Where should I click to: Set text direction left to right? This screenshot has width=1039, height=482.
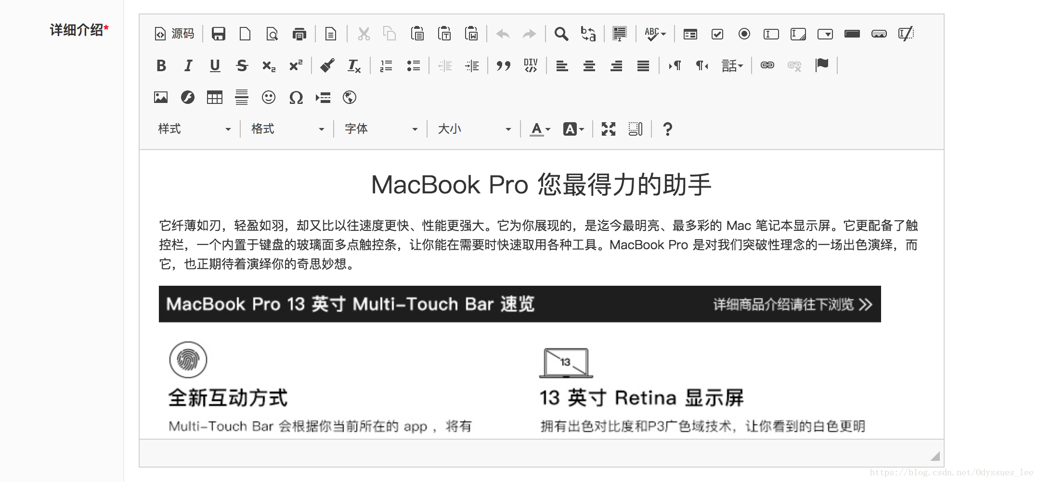[x=675, y=65]
